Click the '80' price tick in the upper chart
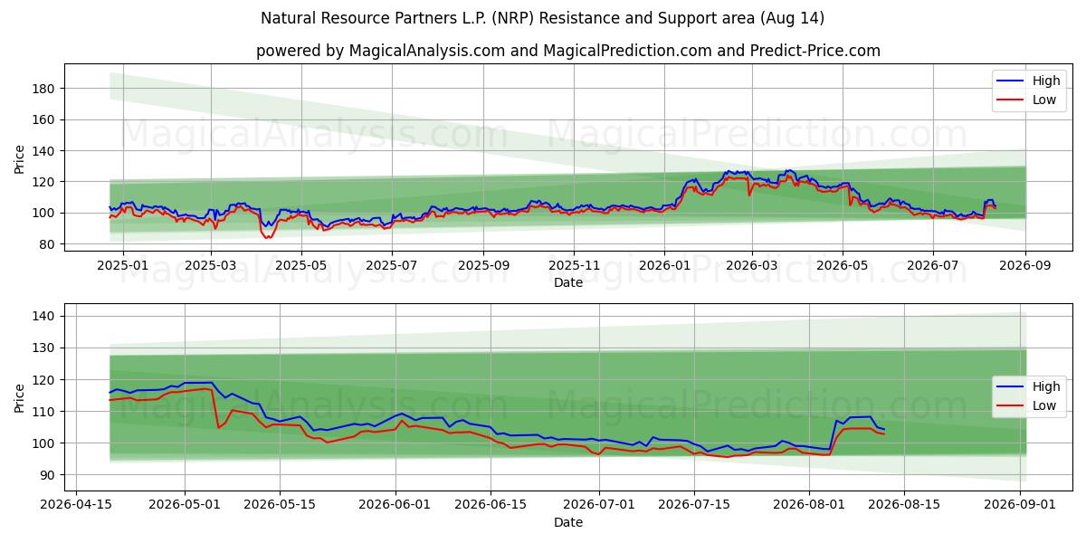Image resolution: width=1086 pixels, height=543 pixels. (x=49, y=244)
